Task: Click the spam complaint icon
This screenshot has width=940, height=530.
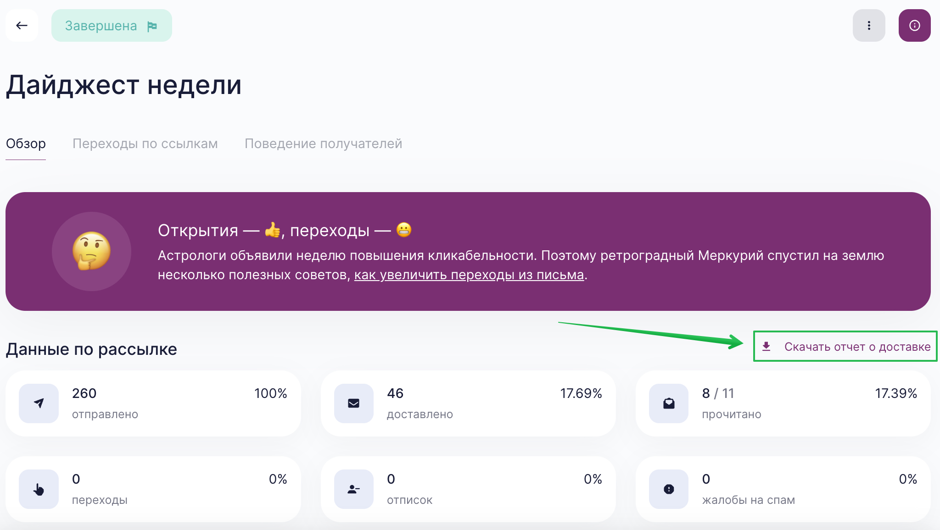Action: (x=669, y=488)
